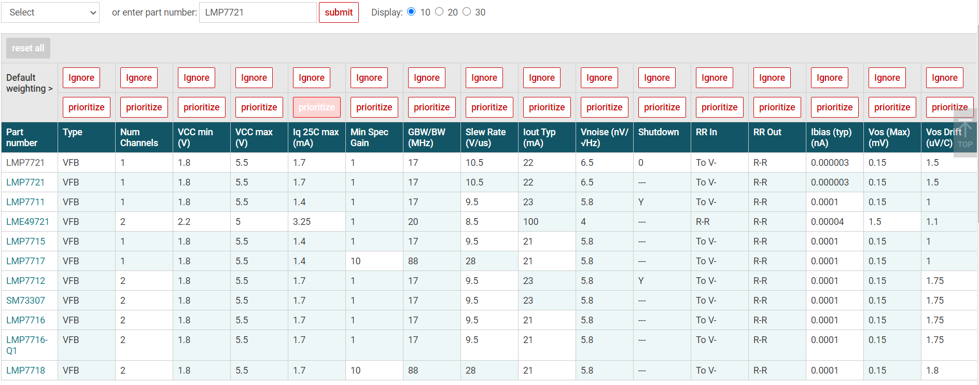979x385 pixels.
Task: Select Display 10 radio option
Action: [x=412, y=12]
